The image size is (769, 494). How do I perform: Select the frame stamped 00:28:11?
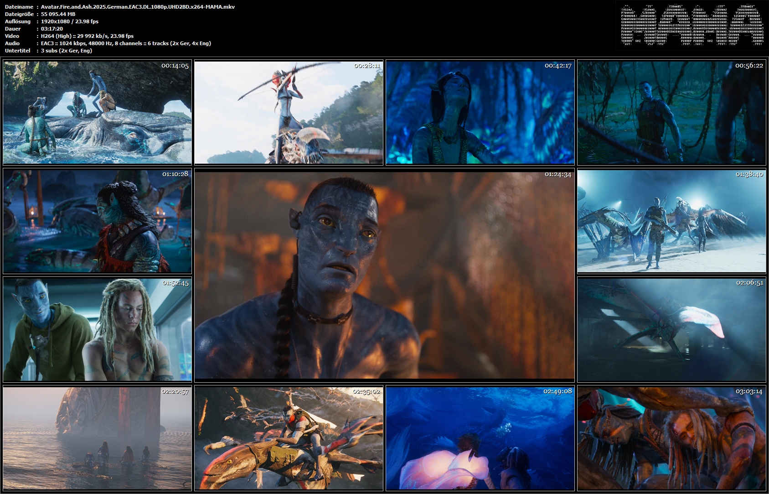289,112
